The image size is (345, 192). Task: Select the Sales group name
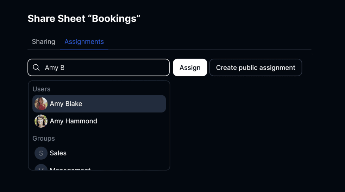tap(58, 153)
